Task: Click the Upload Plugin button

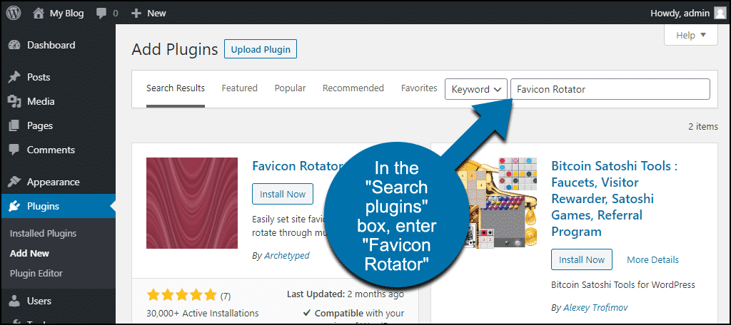Action: 261,49
